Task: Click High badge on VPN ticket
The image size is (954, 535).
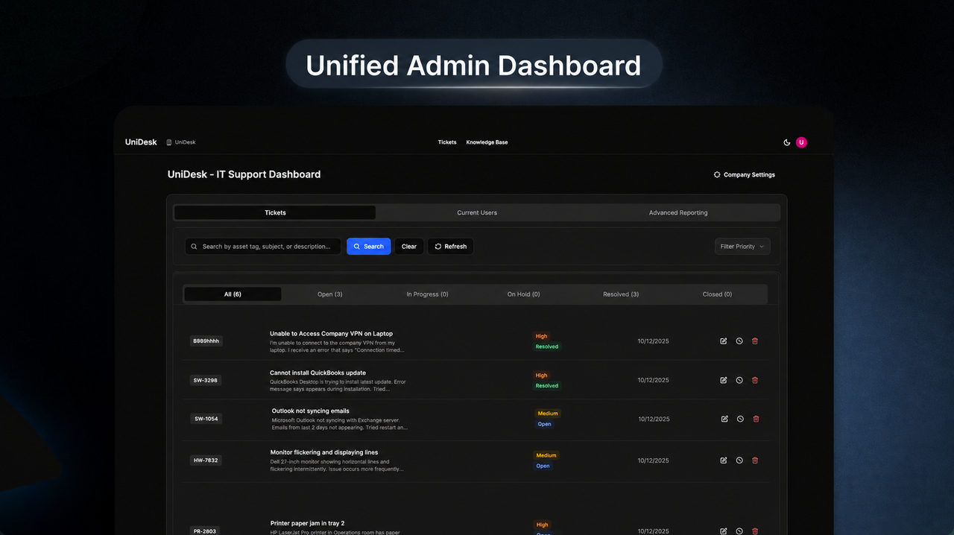Action: point(541,336)
